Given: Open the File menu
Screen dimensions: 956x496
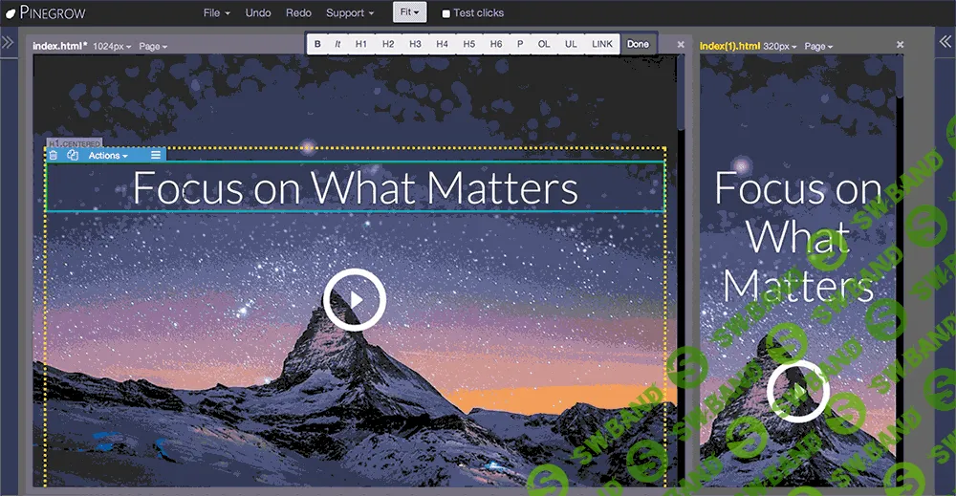Looking at the screenshot, I should (216, 12).
